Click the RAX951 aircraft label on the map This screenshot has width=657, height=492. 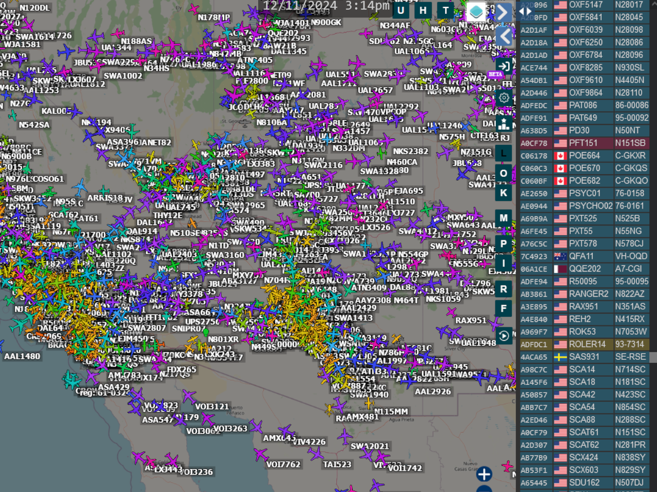click(x=471, y=320)
